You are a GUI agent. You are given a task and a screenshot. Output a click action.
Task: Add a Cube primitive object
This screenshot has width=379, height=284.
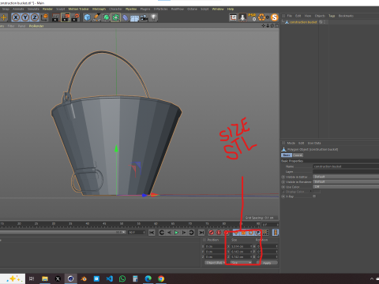point(87,17)
